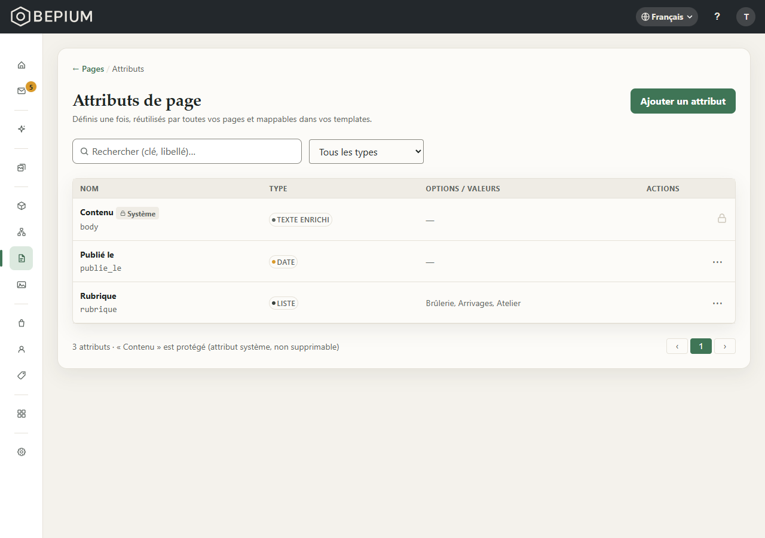765x538 pixels.
Task: Click the Attributs breadcrumb text
Action: pos(128,69)
